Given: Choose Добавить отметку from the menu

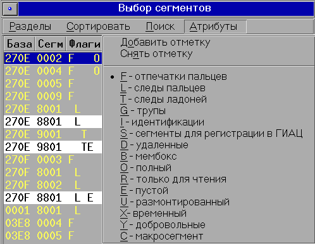Looking at the screenshot, I should 165,42.
